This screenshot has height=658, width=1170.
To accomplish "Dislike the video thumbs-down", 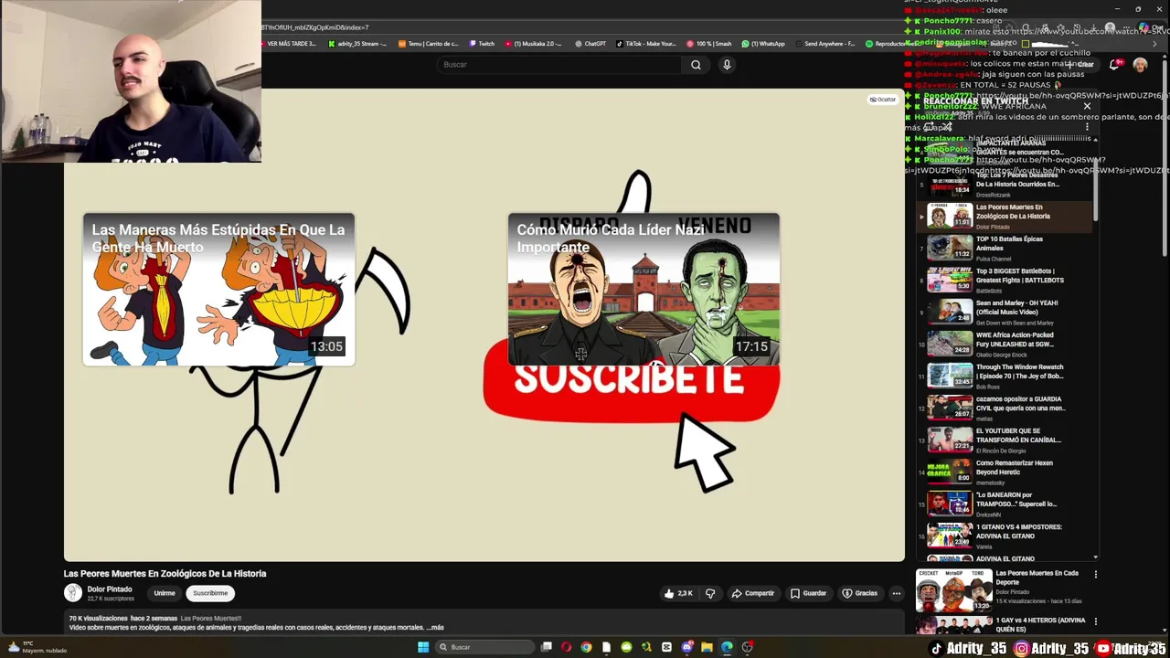I will pyautogui.click(x=710, y=593).
